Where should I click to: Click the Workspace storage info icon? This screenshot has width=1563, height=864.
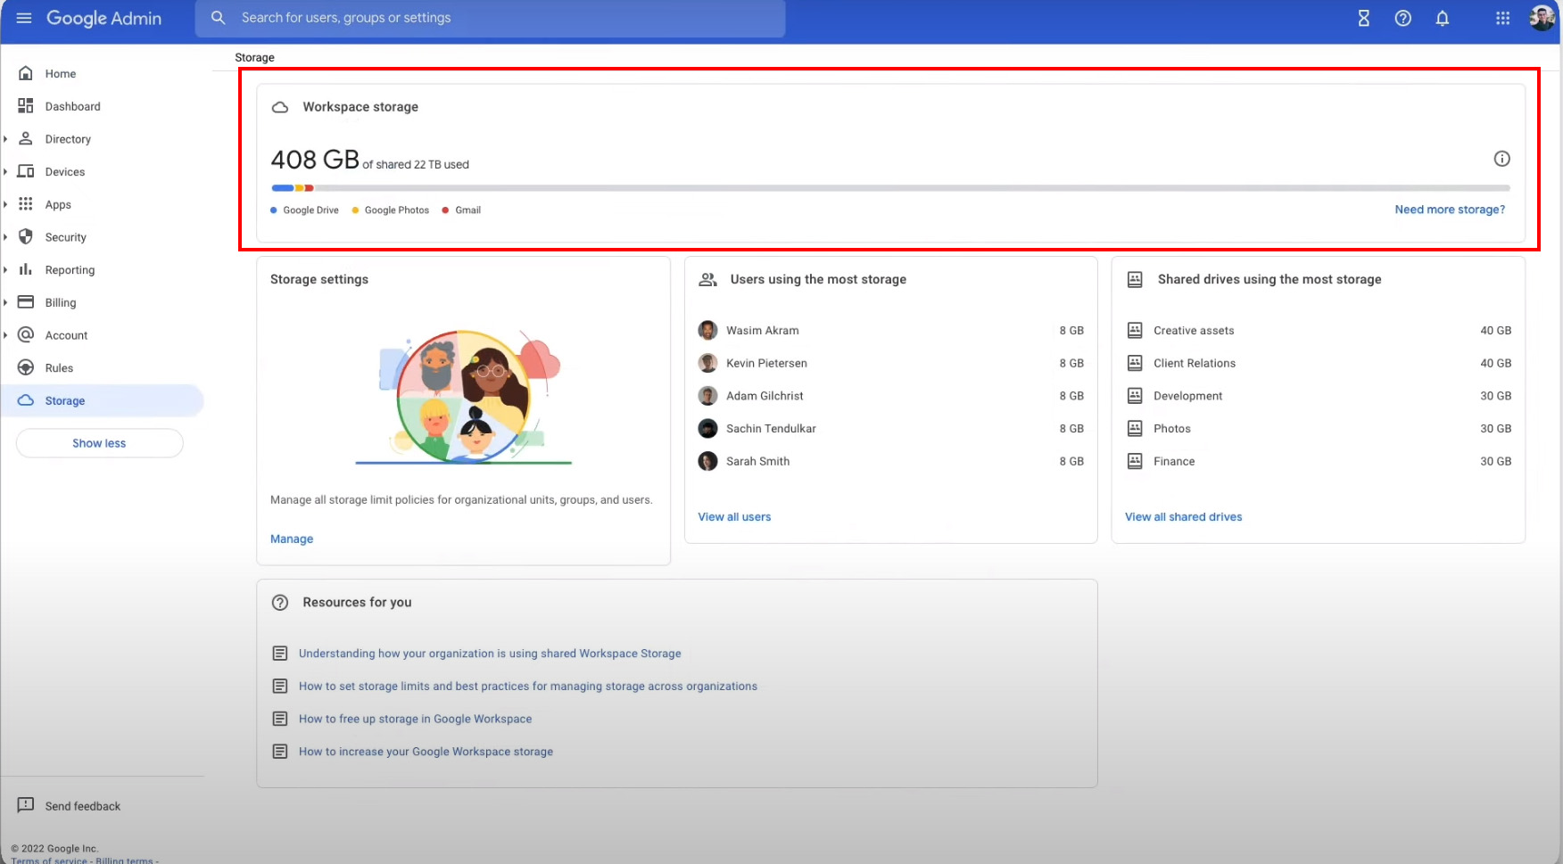[1501, 159]
